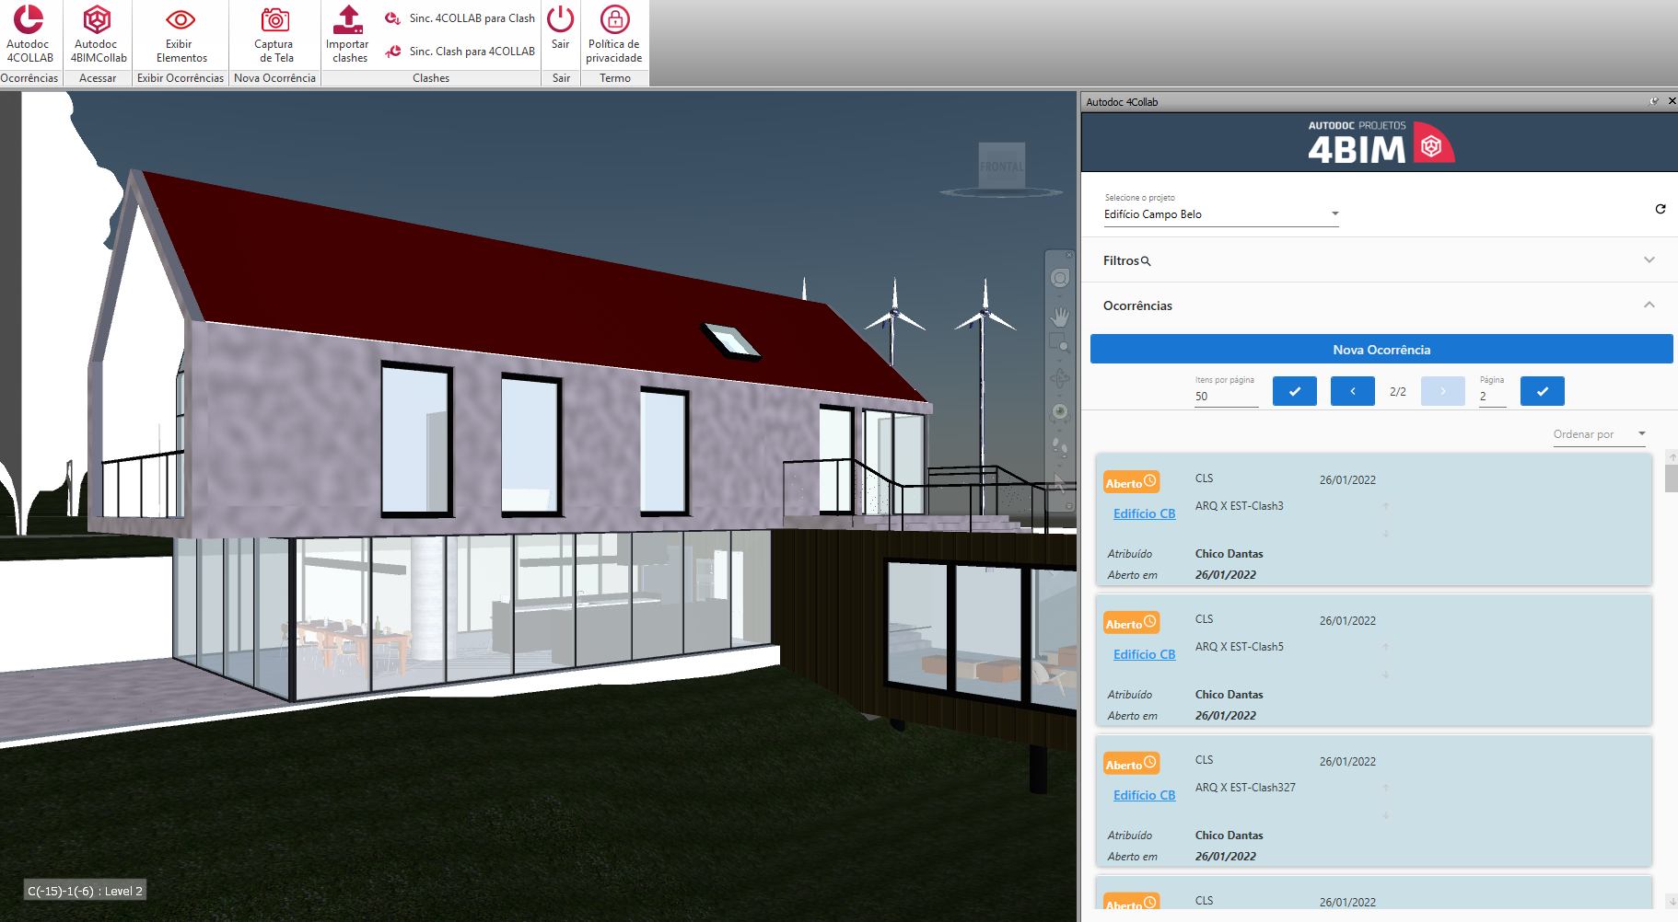Open Edifício CB link on Clash5 card
Image resolution: width=1678 pixels, height=922 pixels.
(1144, 654)
